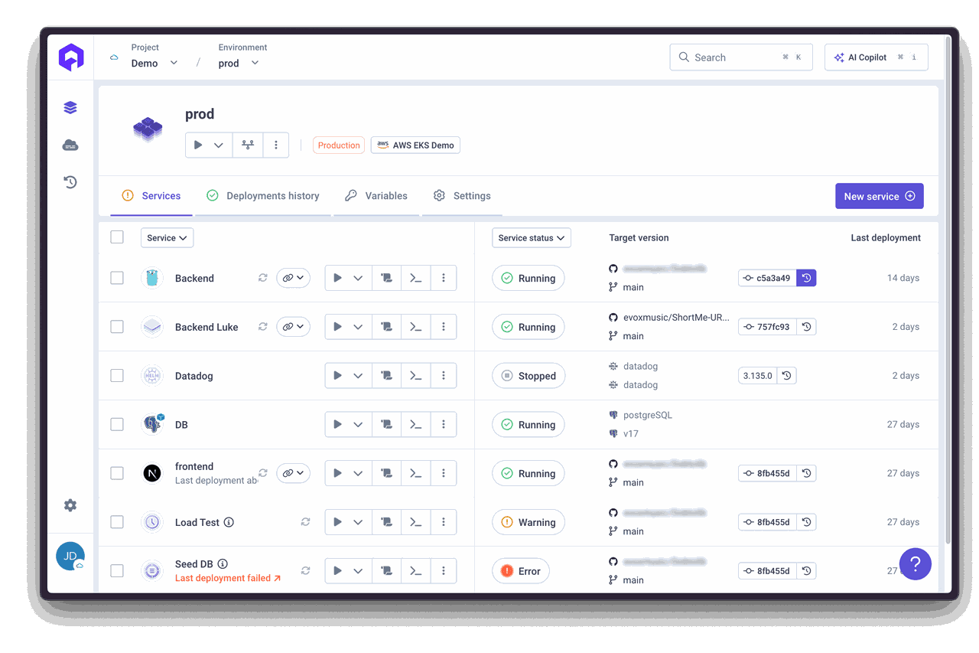Viewport: 979px width, 653px height.
Task: Open shell terminal icon for Datadog
Action: click(x=415, y=376)
